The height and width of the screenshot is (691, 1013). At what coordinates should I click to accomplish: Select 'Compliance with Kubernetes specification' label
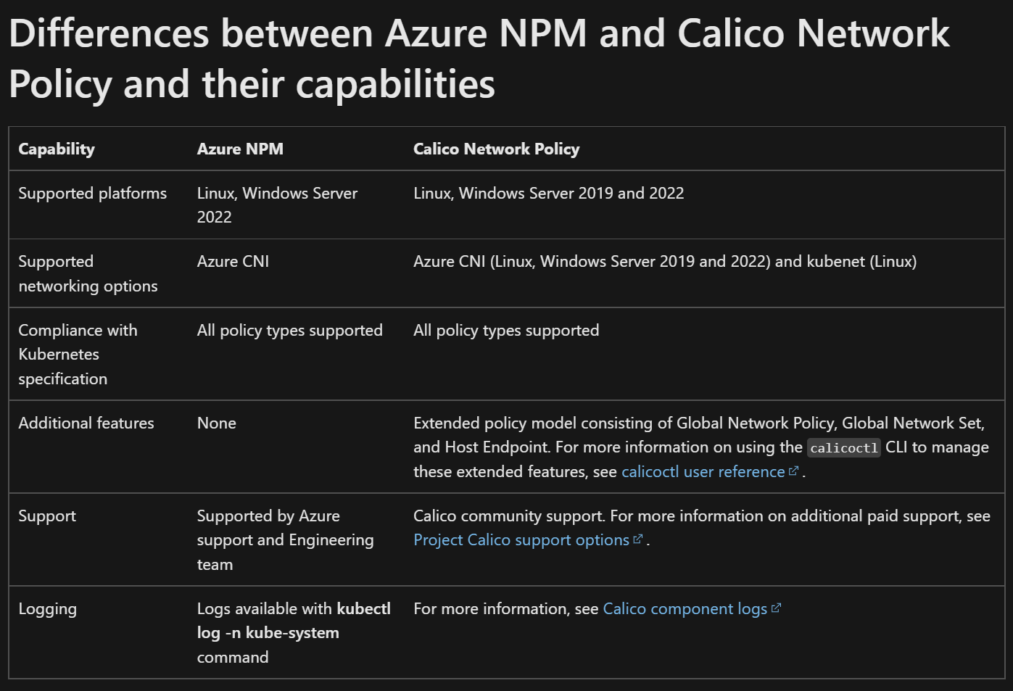[x=78, y=355]
